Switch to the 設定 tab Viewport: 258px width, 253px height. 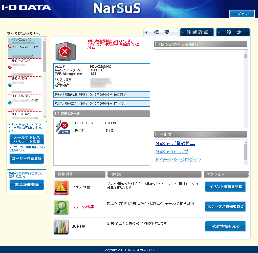(x=233, y=32)
